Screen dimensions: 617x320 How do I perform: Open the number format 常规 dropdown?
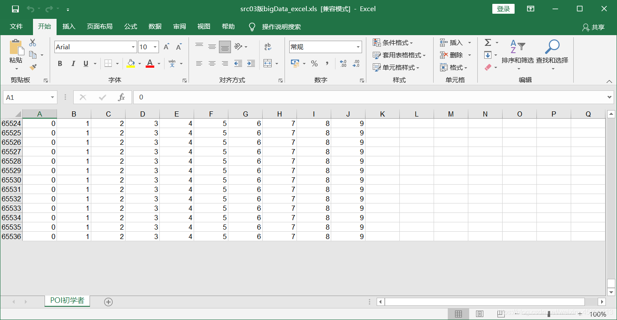point(359,47)
